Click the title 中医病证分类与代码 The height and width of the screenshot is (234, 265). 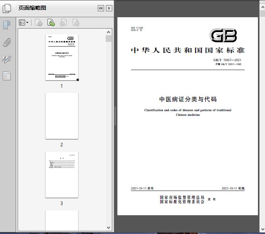coord(188,99)
